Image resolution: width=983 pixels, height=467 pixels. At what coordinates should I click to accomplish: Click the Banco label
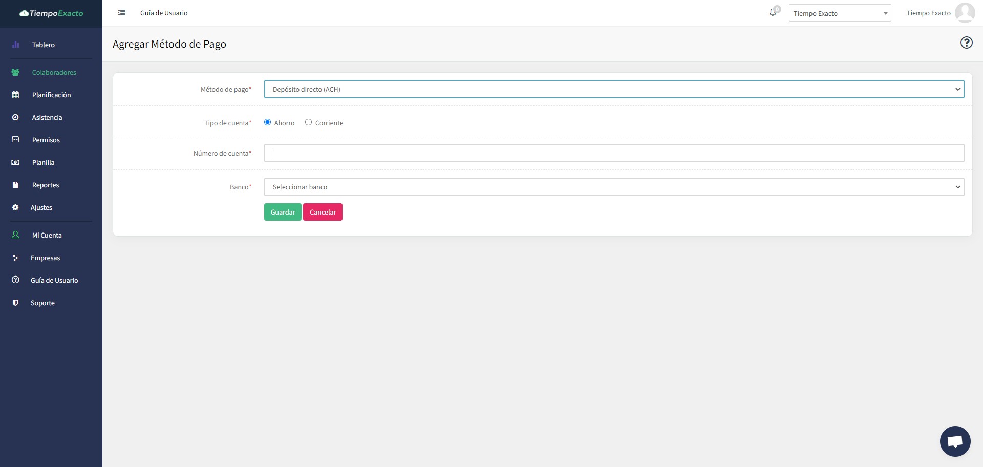(241, 187)
